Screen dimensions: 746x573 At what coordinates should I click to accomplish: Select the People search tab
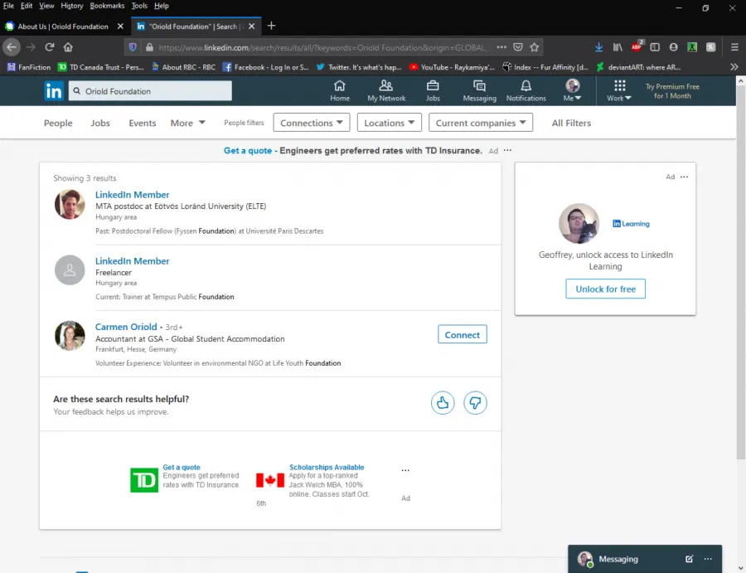(58, 123)
